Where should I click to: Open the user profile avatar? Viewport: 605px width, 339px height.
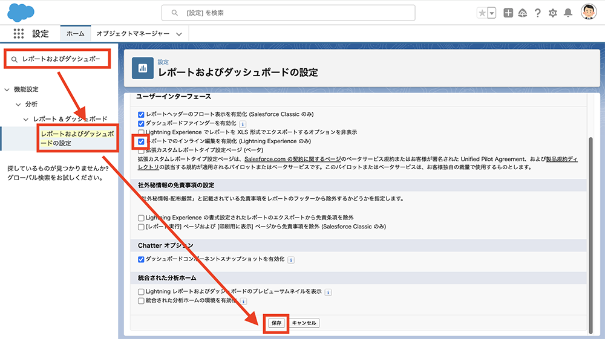[x=589, y=12]
